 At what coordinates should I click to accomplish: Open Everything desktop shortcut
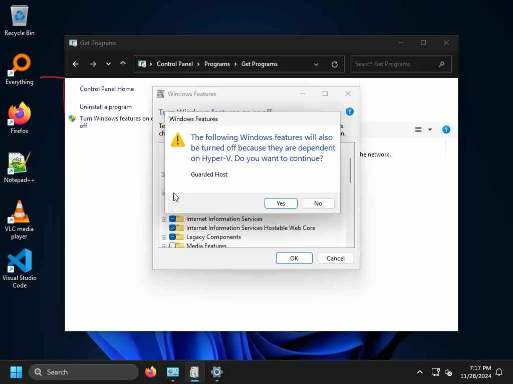(x=20, y=69)
